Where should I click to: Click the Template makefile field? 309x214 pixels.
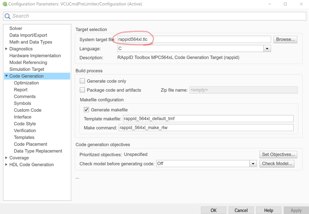208,119
